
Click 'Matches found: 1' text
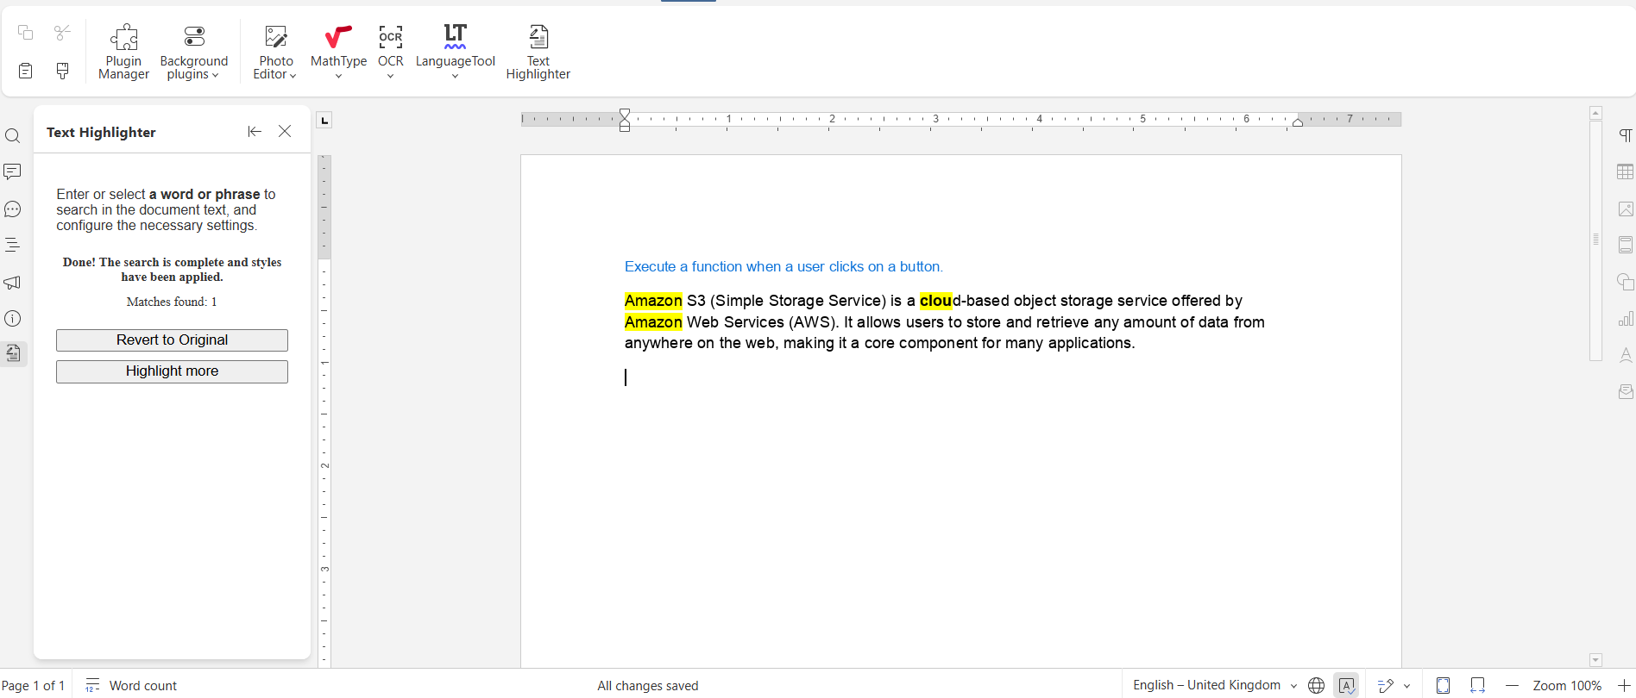point(172,302)
